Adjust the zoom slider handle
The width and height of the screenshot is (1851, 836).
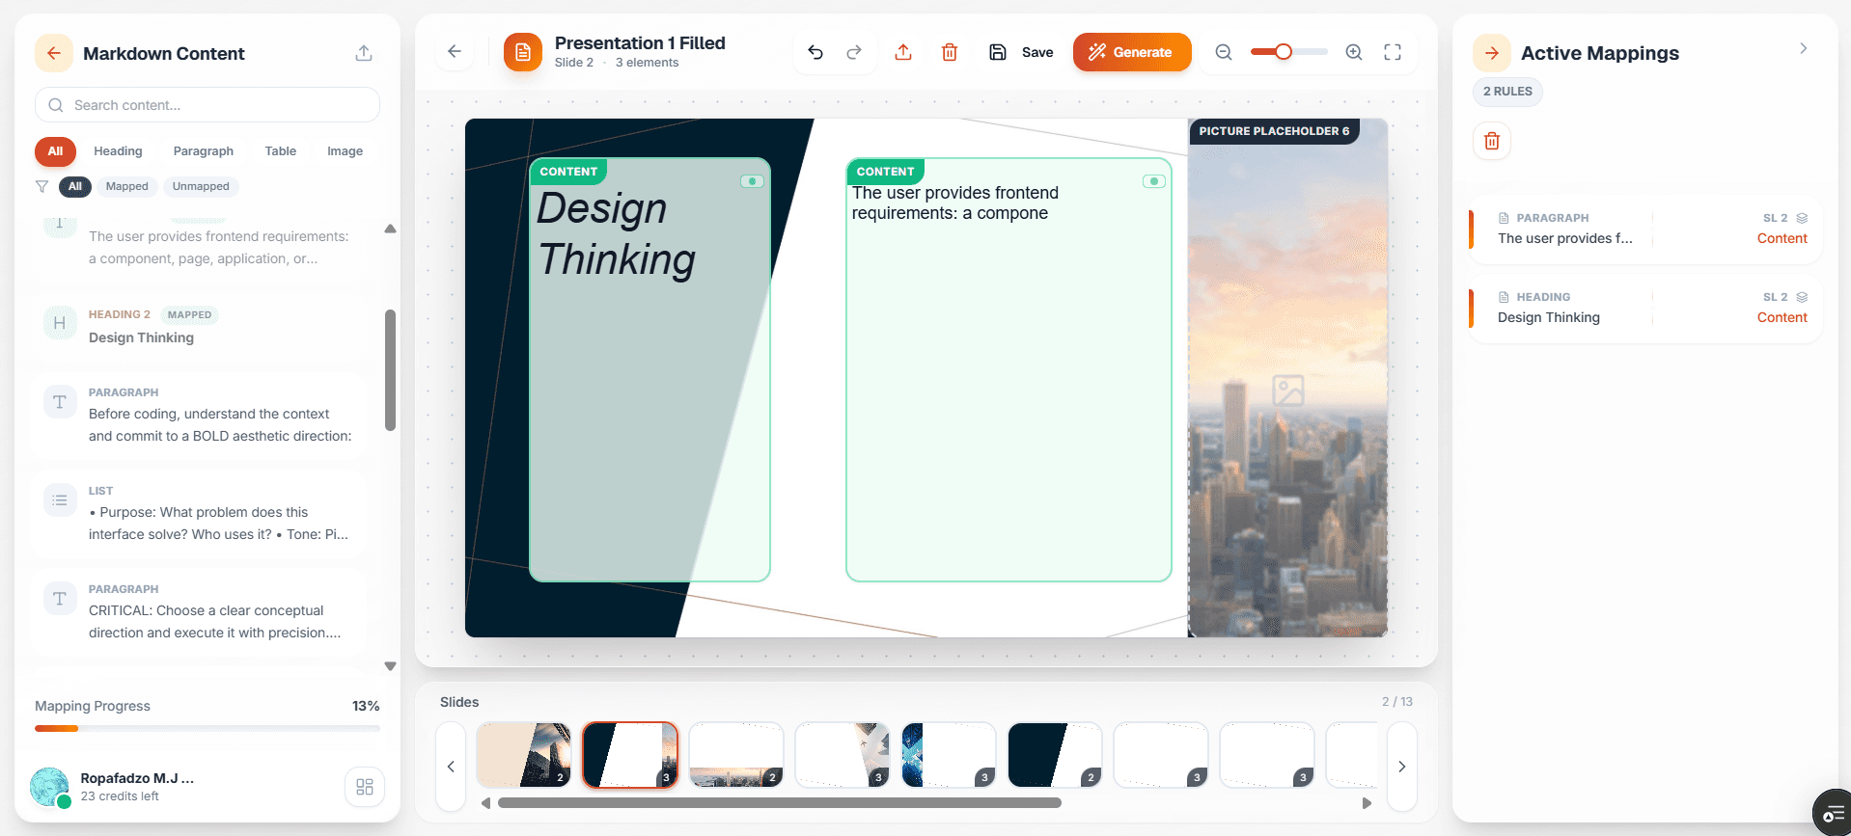(1284, 52)
